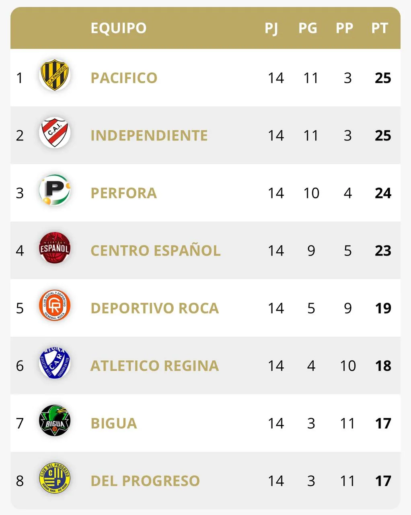This screenshot has height=515, width=411.
Task: Click the BIGUA team name
Action: click(114, 423)
